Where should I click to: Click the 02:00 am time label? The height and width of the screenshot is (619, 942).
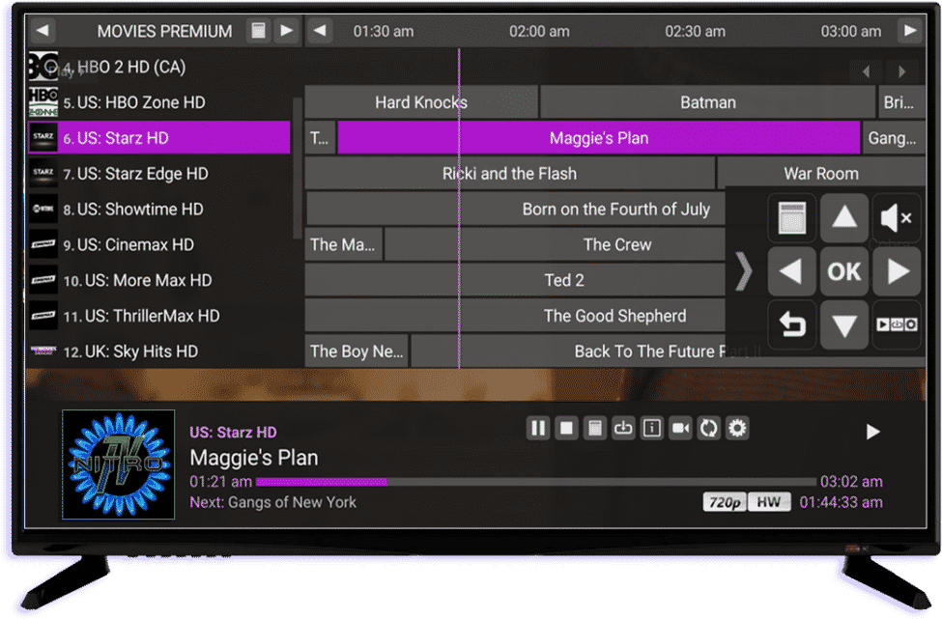click(x=539, y=31)
